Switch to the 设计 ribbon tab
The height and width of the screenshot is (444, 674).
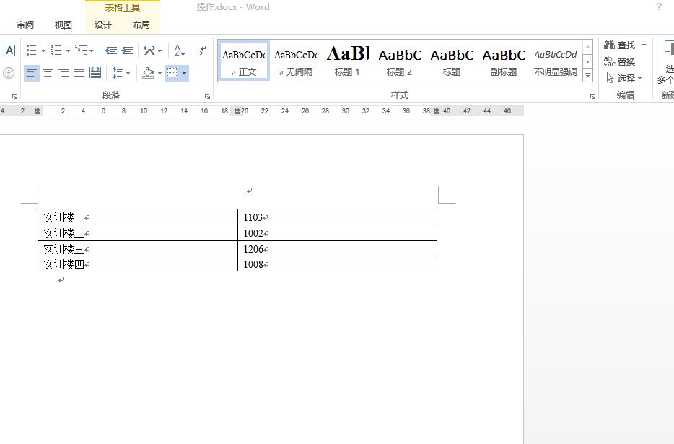102,25
